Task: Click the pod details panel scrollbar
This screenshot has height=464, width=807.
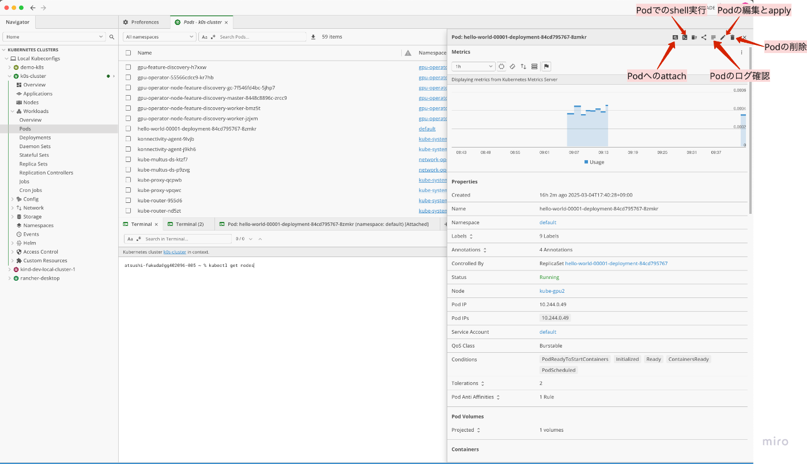Action: coord(750,130)
